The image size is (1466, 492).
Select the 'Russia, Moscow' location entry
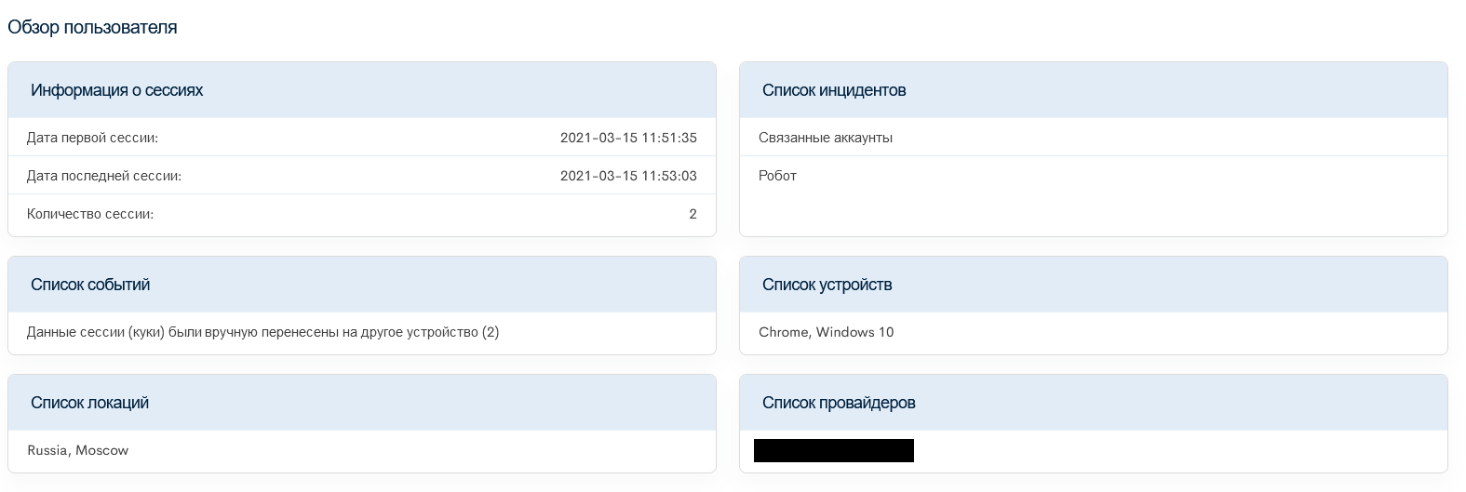point(78,450)
